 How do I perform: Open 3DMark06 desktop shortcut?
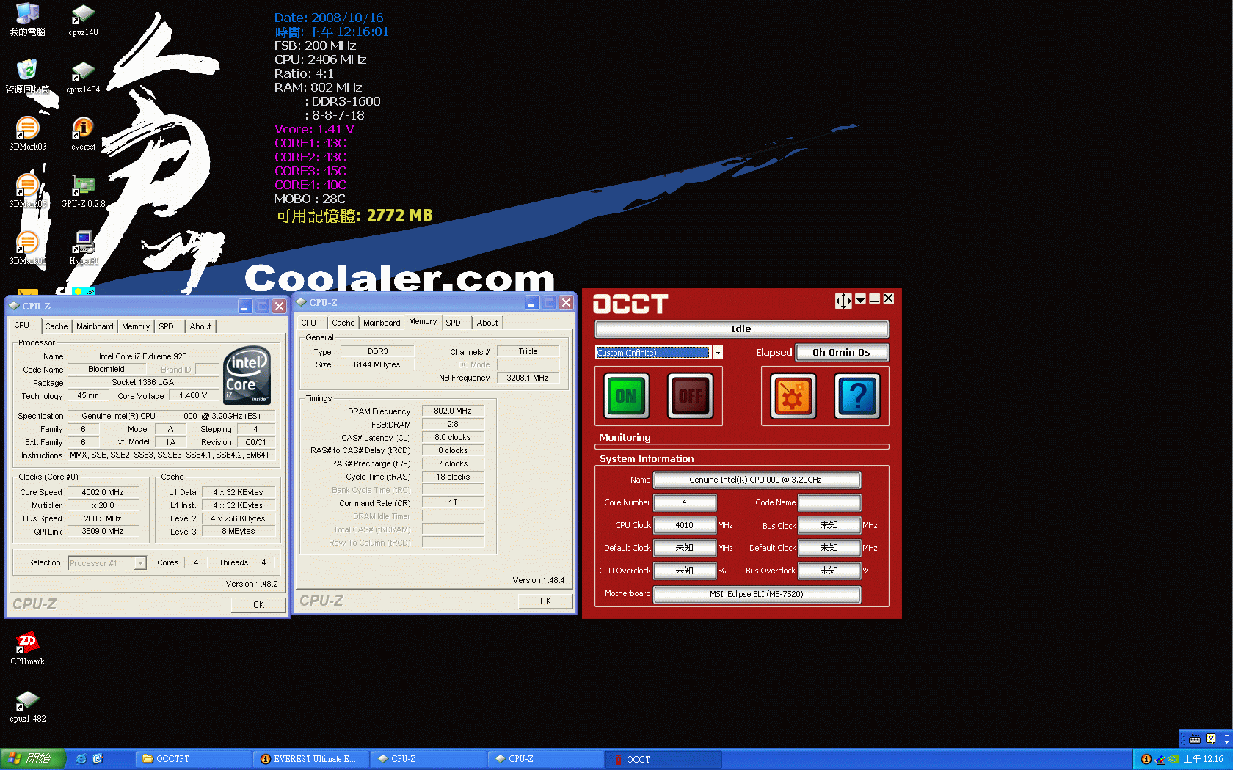[x=27, y=249]
